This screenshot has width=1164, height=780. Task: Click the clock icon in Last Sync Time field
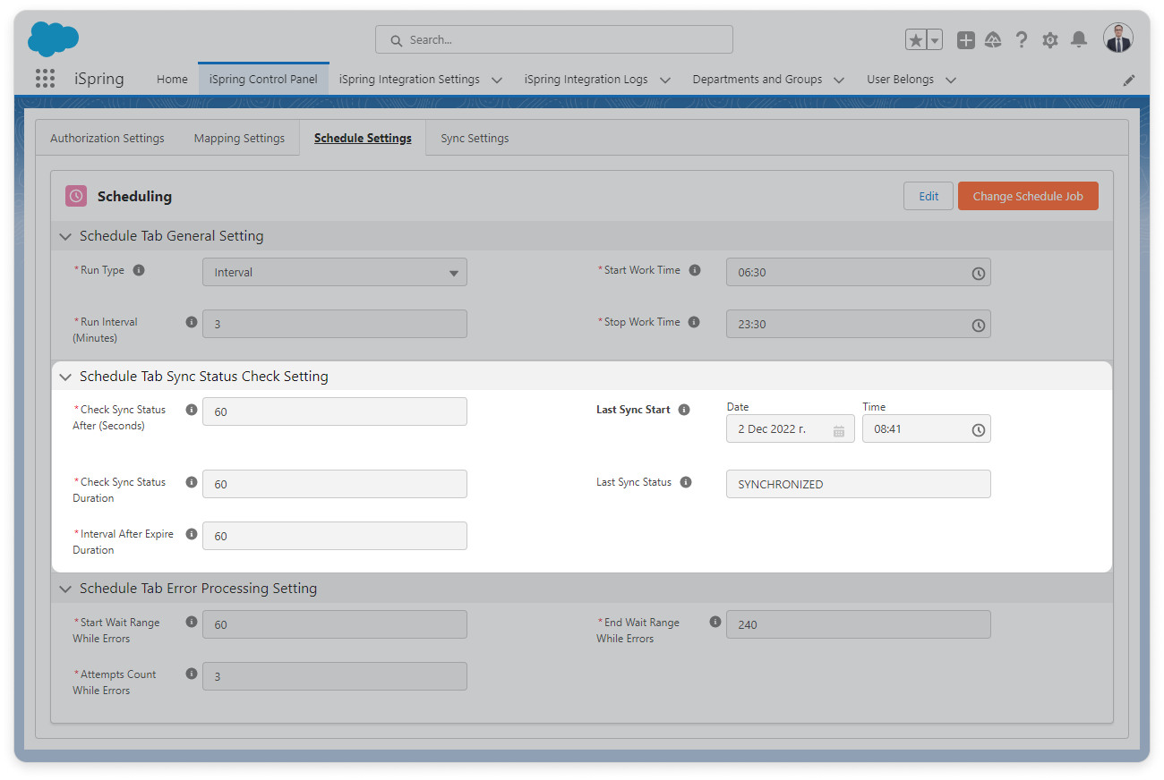click(x=979, y=430)
